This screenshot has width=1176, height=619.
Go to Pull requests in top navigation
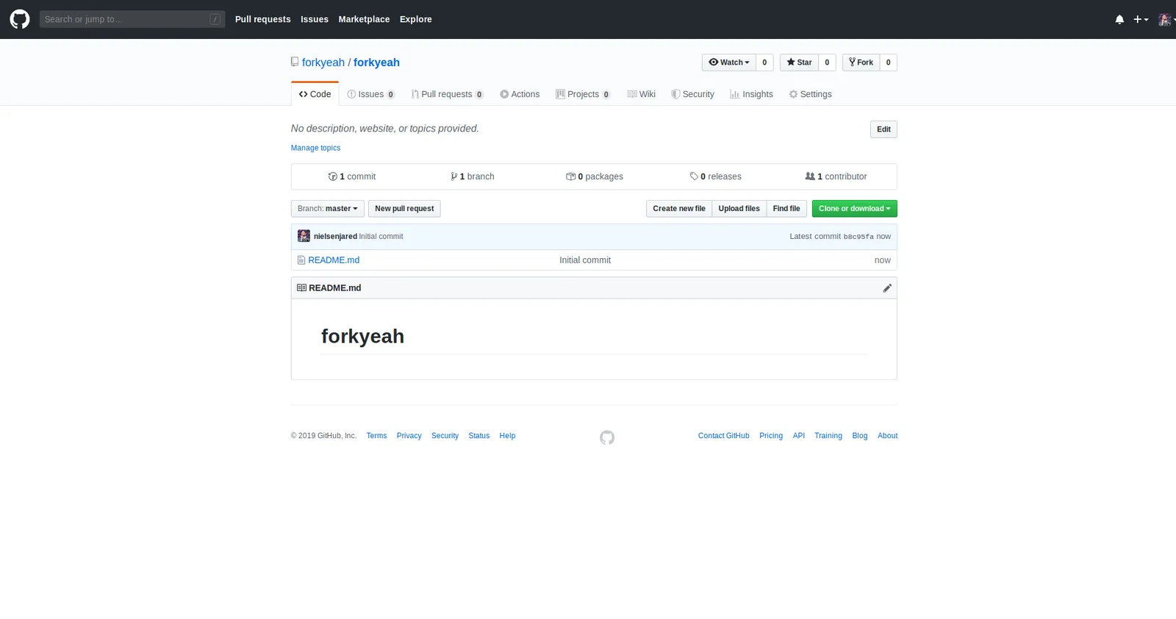(x=262, y=19)
